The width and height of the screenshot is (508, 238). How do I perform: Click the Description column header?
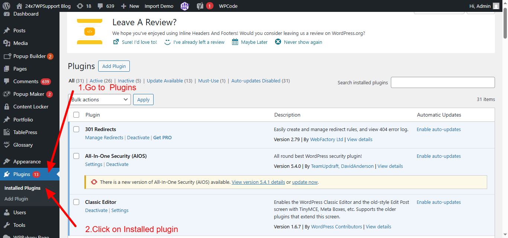point(287,115)
